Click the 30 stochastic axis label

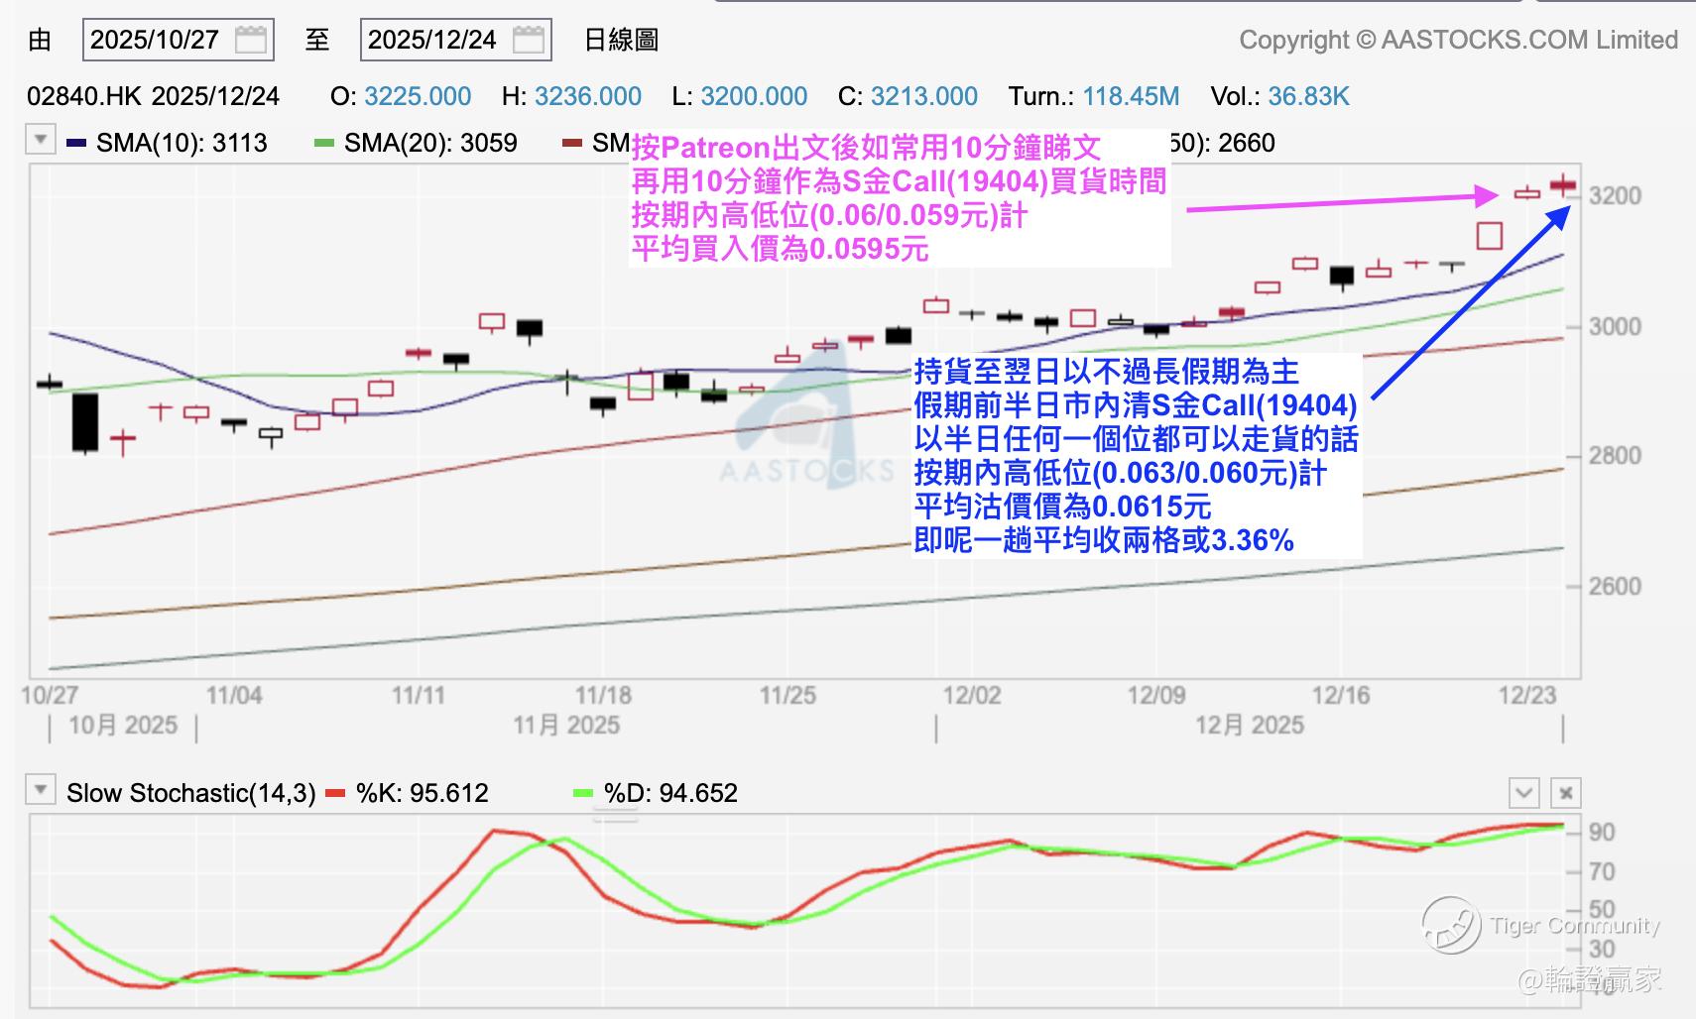pyautogui.click(x=1602, y=950)
